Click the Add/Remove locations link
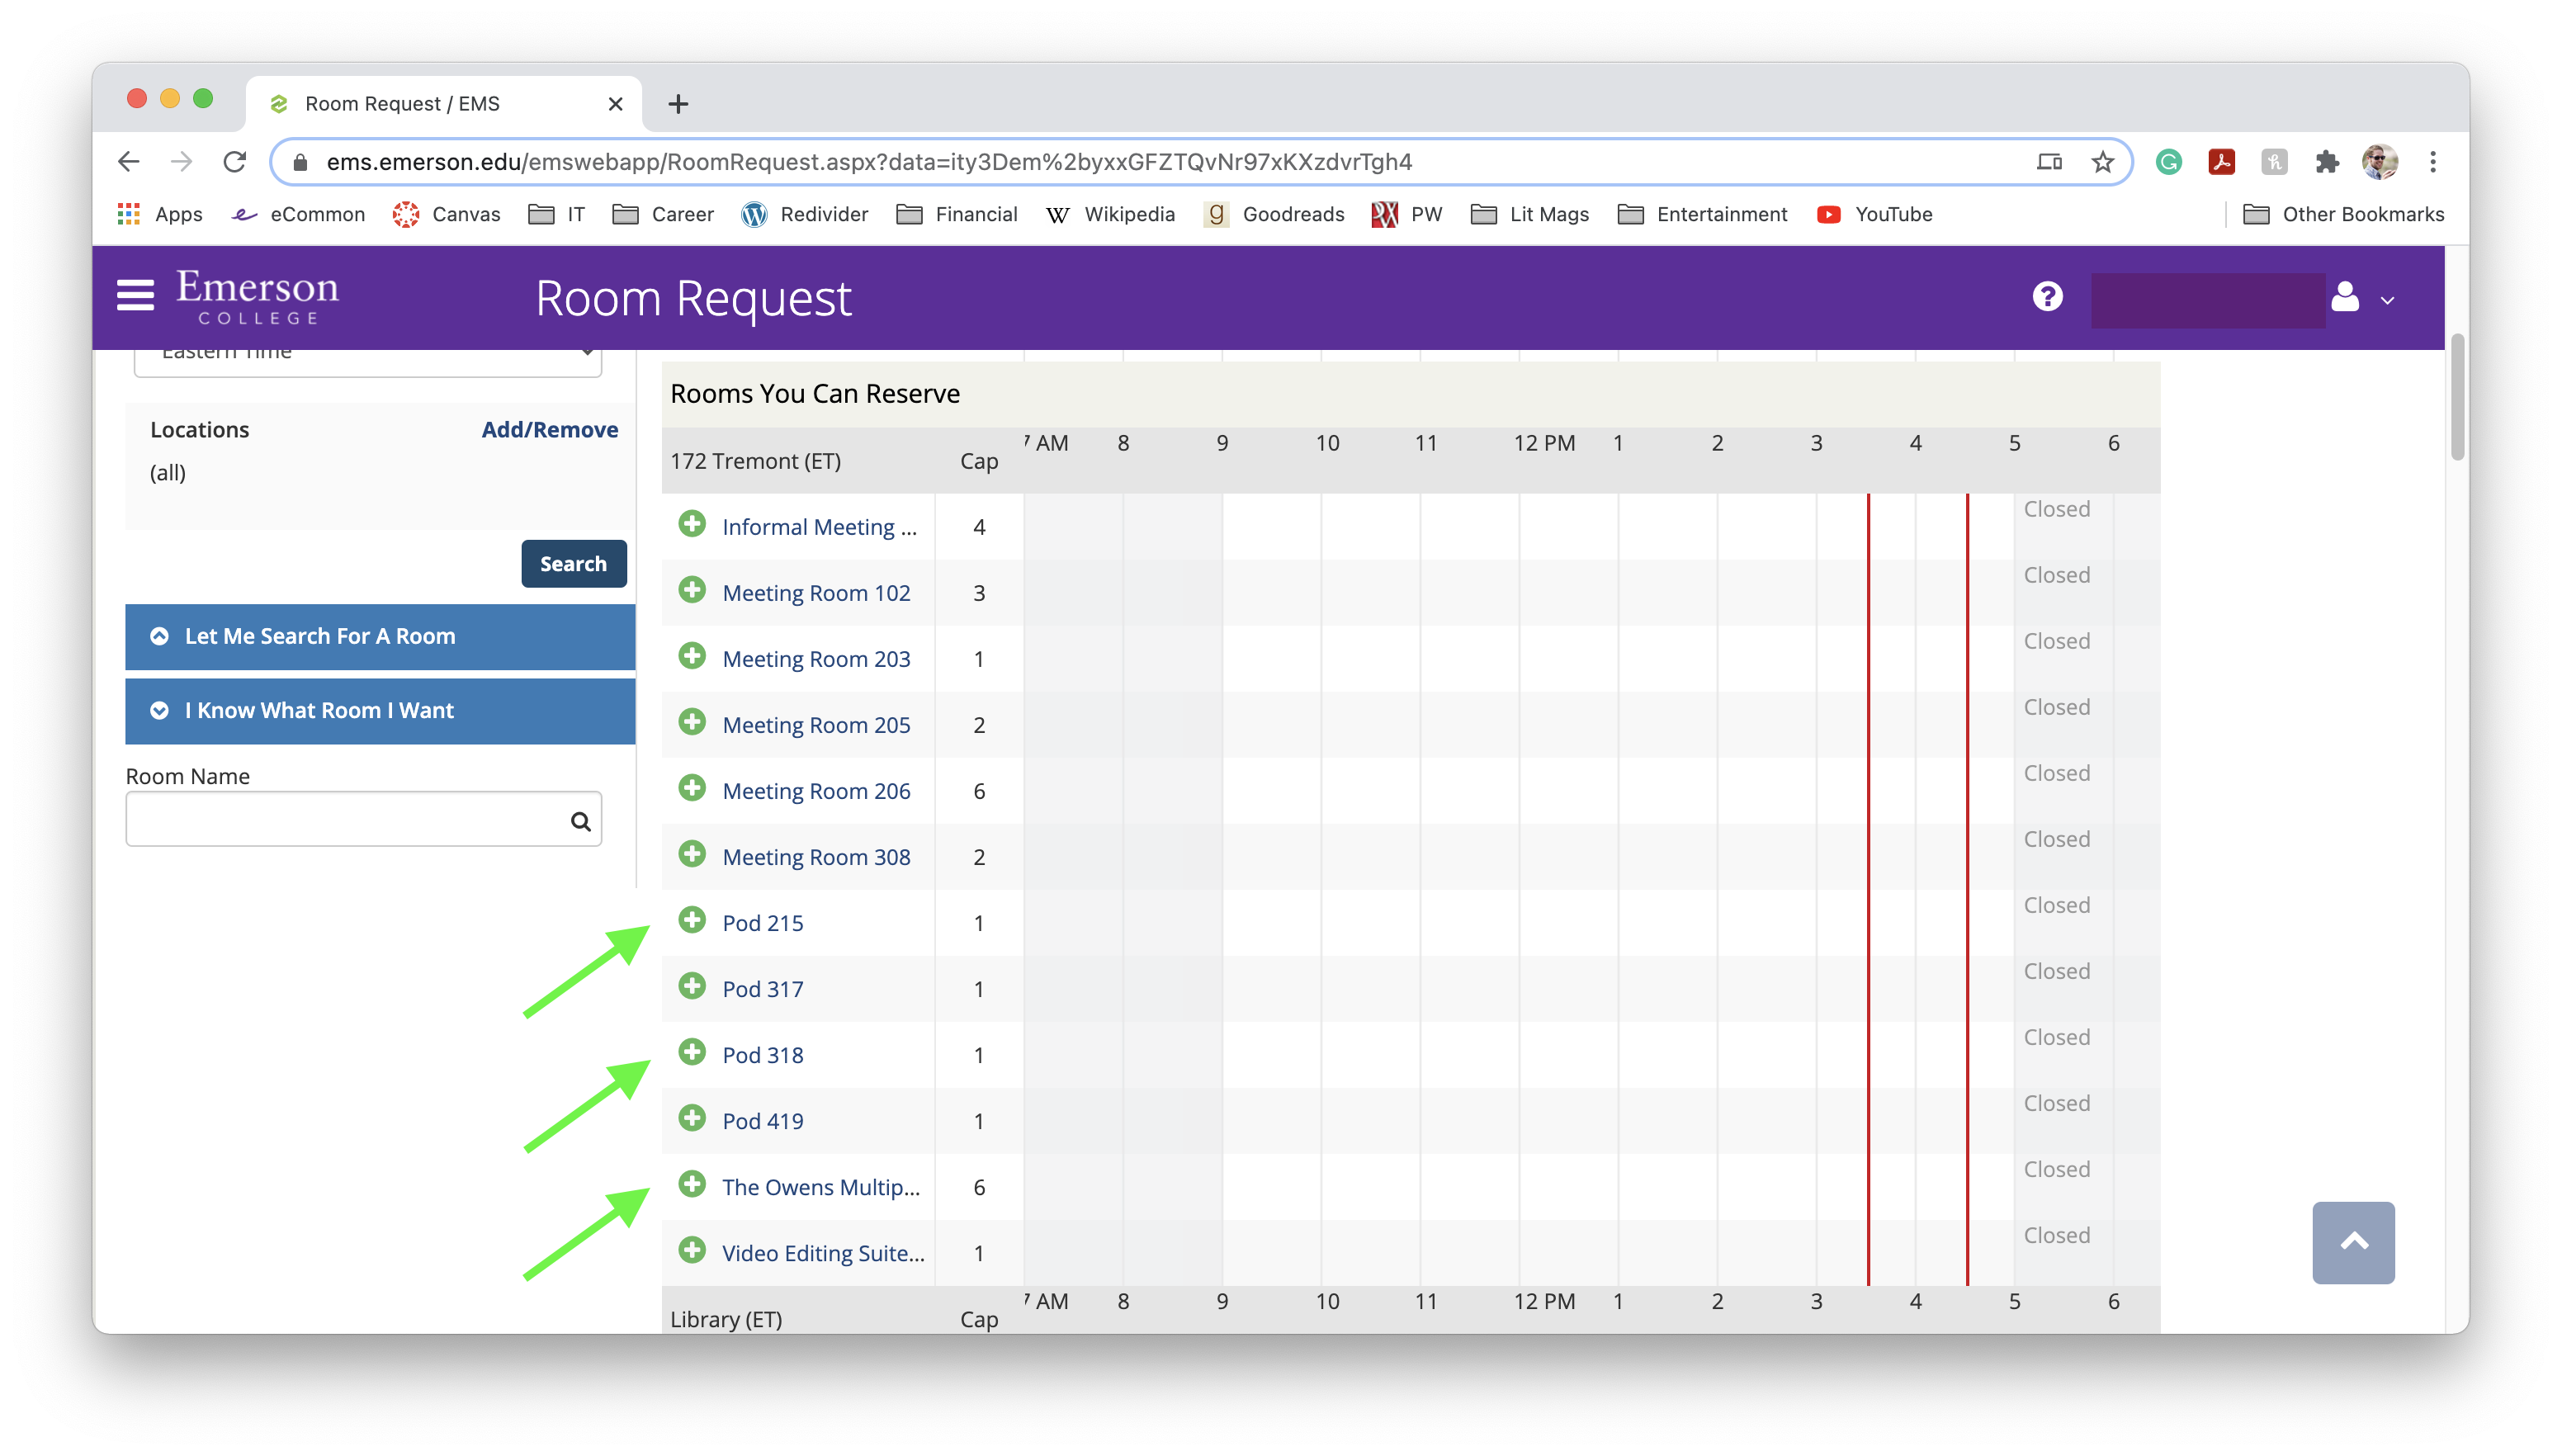 [549, 429]
